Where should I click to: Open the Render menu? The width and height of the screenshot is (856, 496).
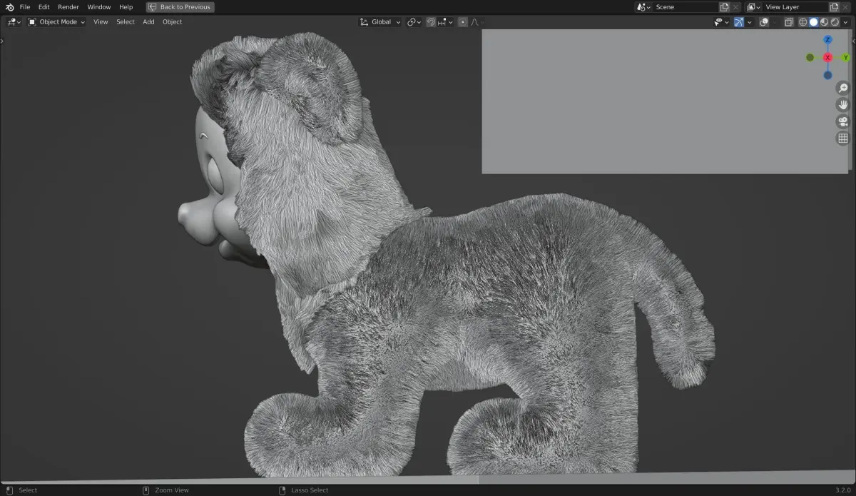(68, 7)
